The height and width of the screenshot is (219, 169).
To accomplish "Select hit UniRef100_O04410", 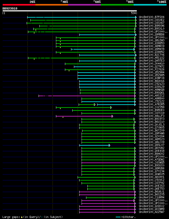I will click(x=152, y=63).
